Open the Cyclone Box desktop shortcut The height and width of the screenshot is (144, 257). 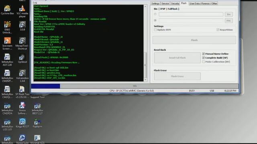point(7,10)
